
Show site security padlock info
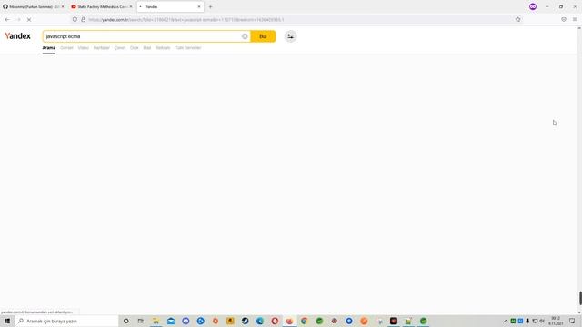click(x=83, y=20)
